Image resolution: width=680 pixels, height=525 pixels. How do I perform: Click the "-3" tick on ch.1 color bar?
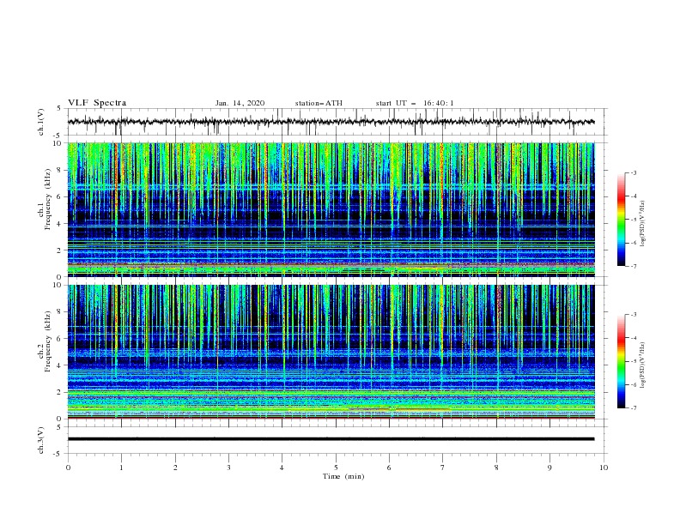tap(633, 172)
